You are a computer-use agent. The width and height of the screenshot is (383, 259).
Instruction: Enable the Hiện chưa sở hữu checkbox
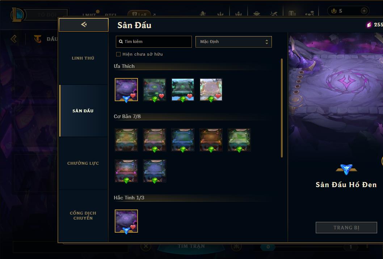click(118, 54)
